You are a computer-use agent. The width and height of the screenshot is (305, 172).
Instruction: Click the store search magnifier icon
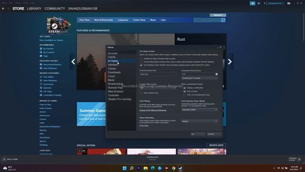[x=223, y=20]
